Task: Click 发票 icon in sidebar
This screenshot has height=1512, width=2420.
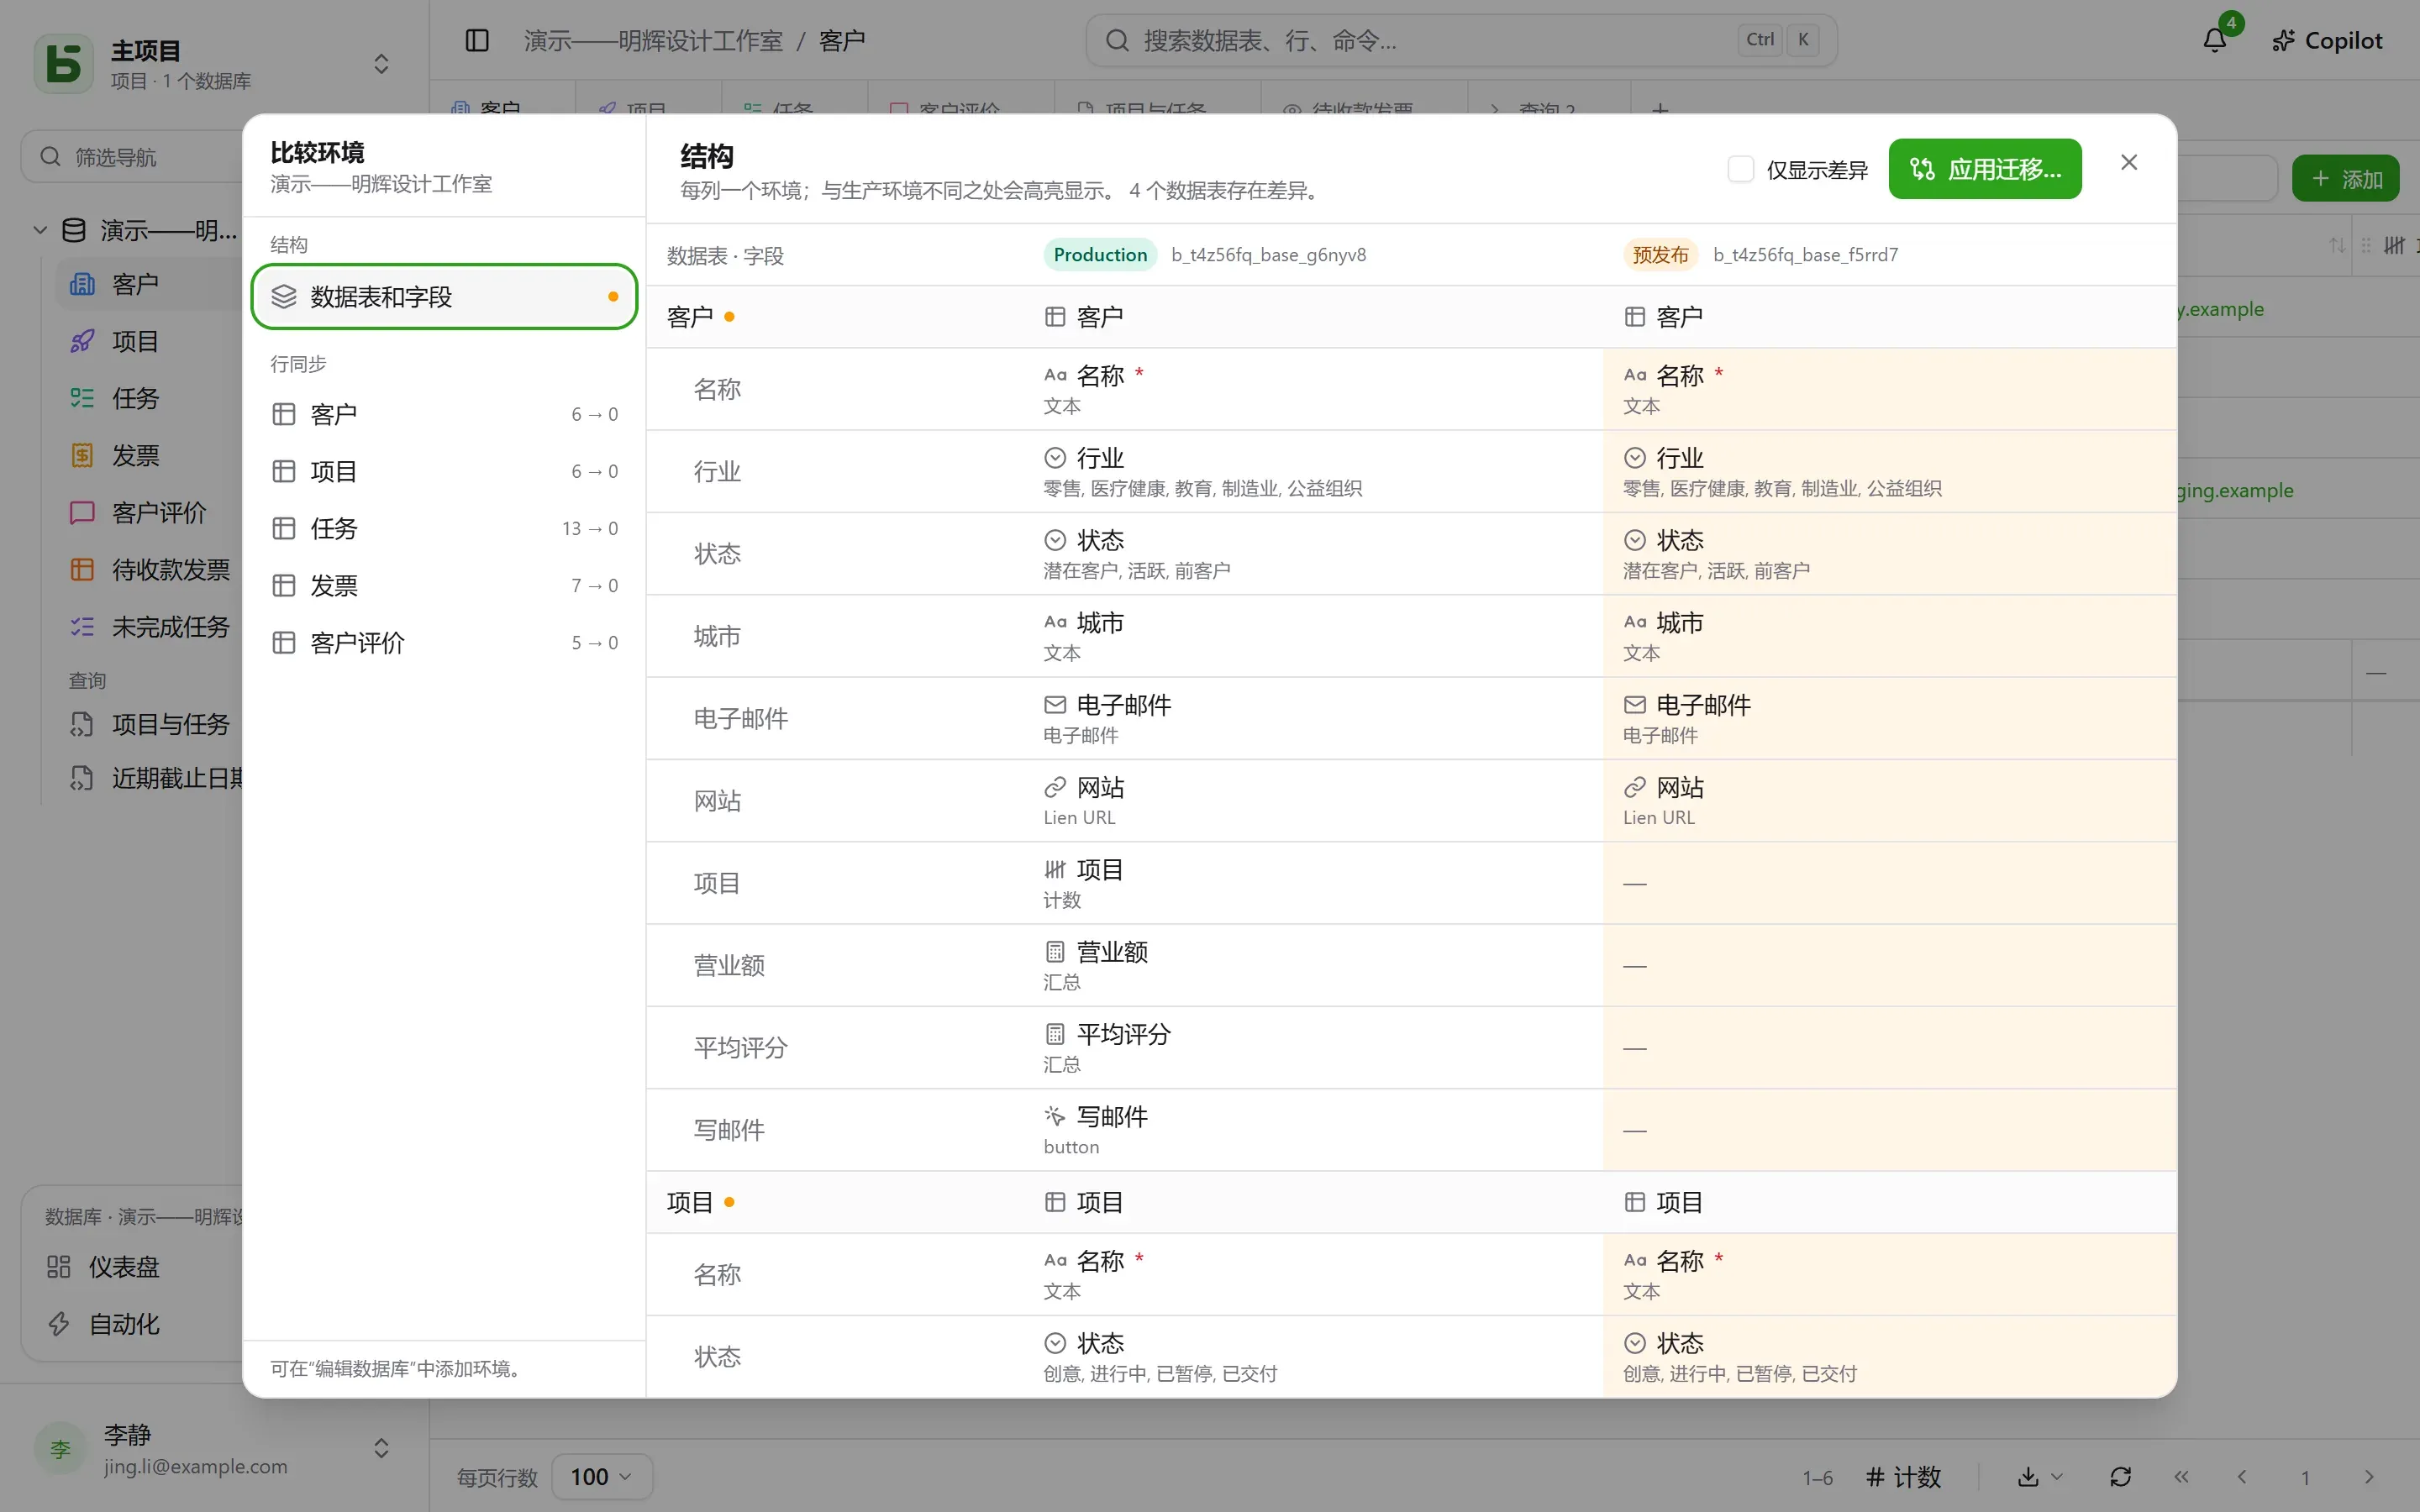Action: 82,455
